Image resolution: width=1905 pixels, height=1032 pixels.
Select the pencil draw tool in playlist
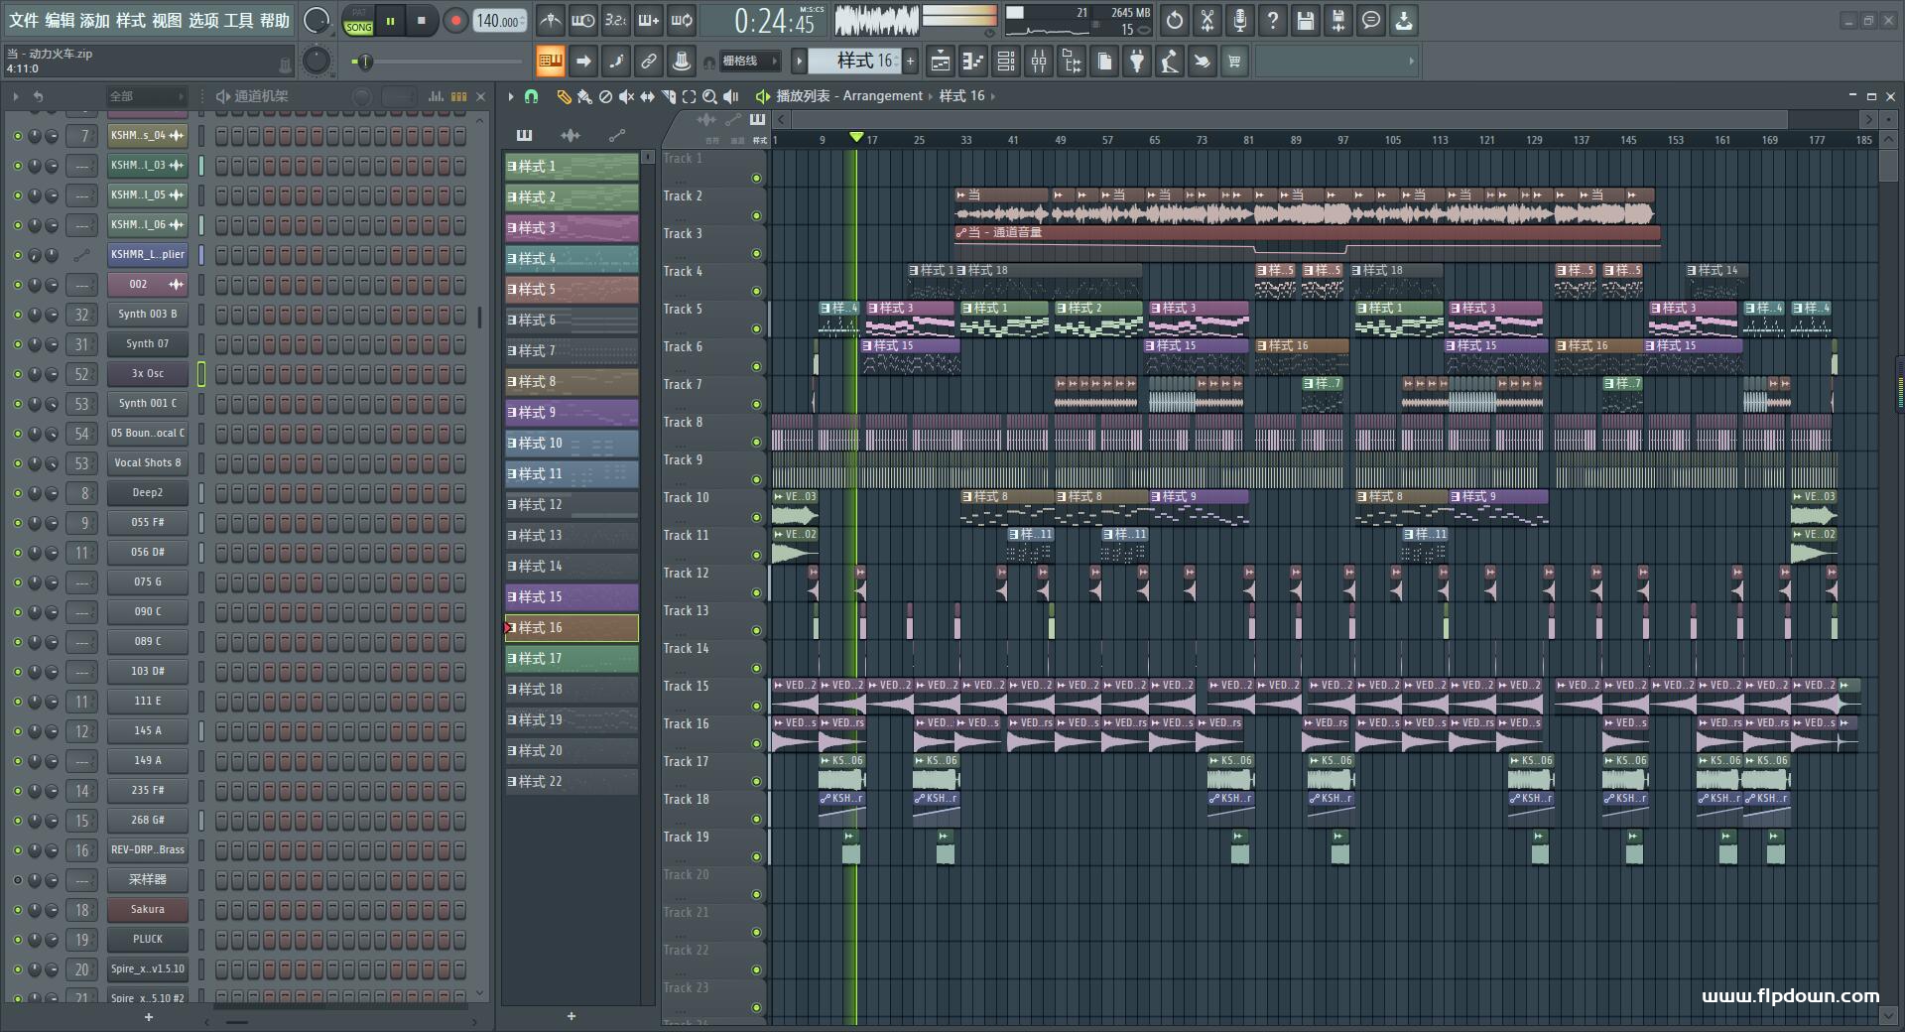(x=564, y=96)
